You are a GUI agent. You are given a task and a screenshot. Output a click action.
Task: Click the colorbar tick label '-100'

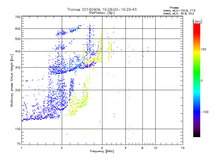pos(205,112)
